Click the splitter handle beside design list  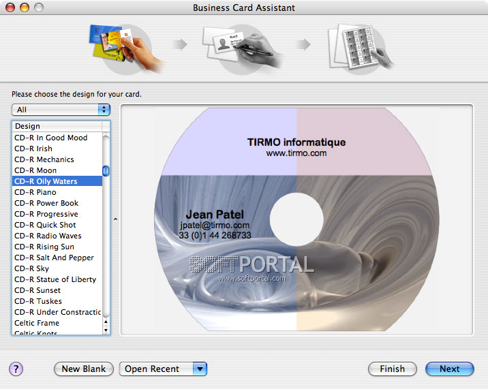tap(115, 219)
